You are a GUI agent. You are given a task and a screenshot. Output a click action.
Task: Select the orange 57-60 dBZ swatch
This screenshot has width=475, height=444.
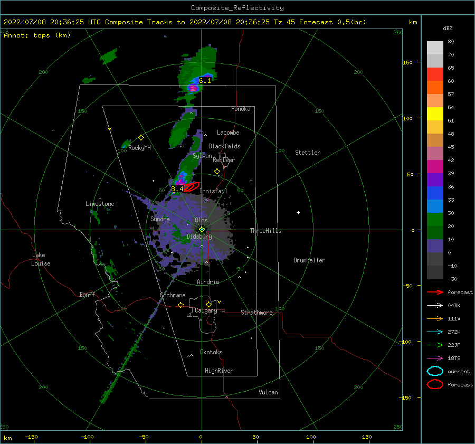coord(435,88)
